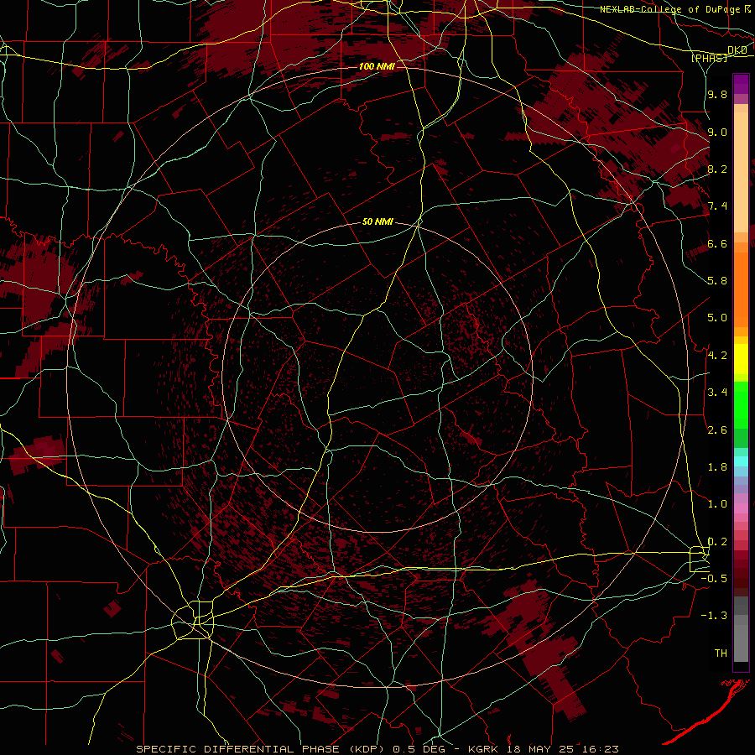Image resolution: width=755 pixels, height=755 pixels.
Task: Click the 0.2 scale value
Action: 717,541
